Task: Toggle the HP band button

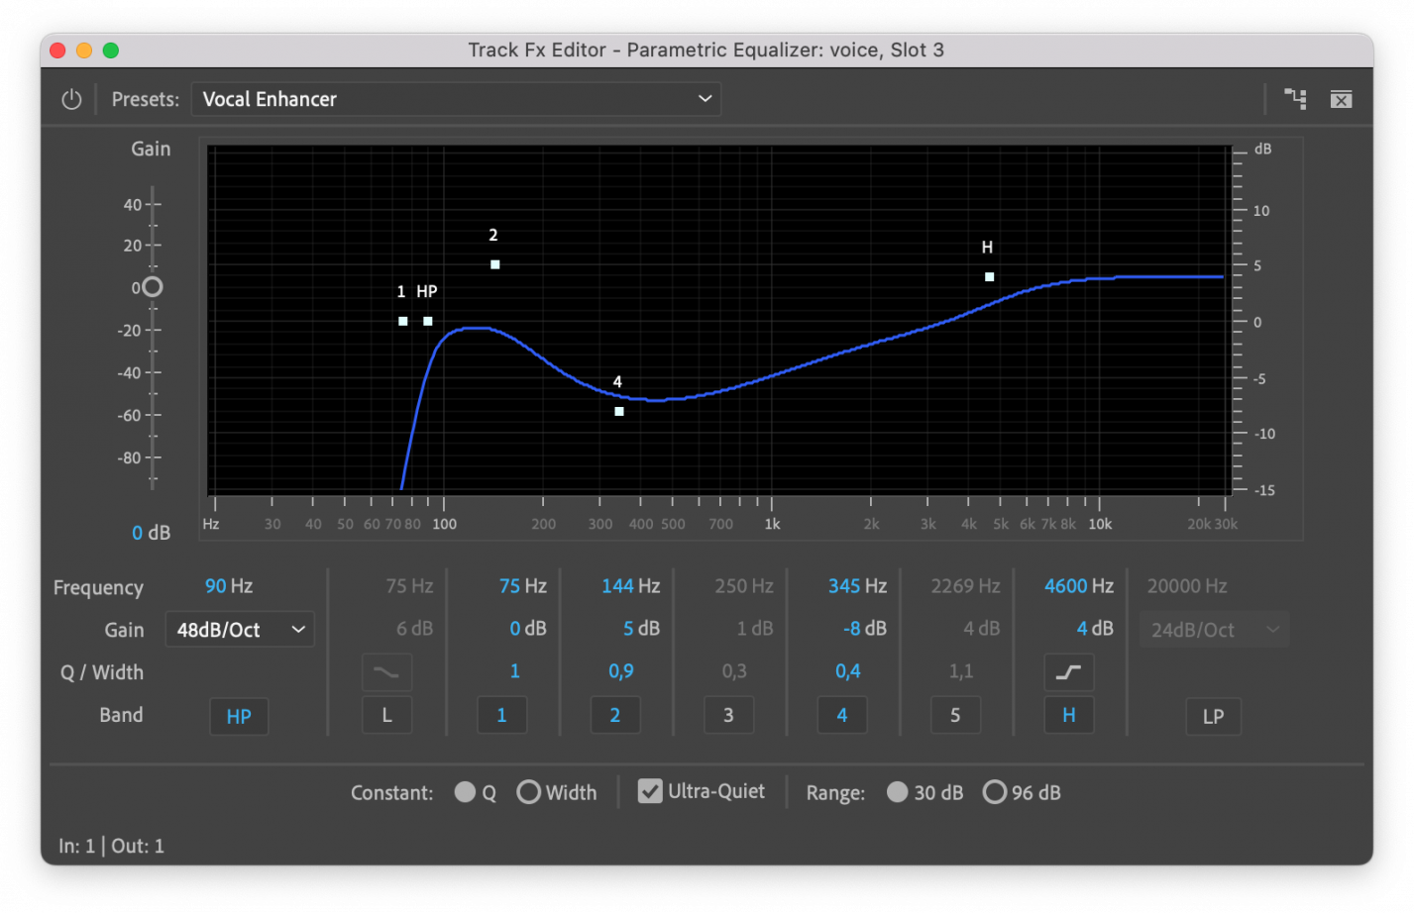Action: tap(239, 716)
